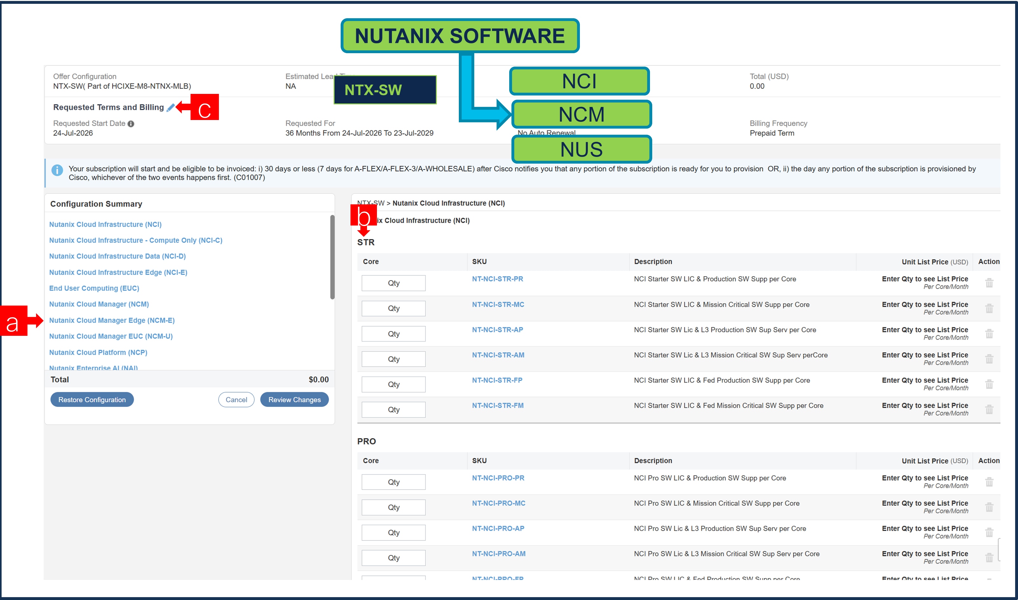
Task: Delete the NT-NCI-STR-PR row
Action: pos(989,283)
